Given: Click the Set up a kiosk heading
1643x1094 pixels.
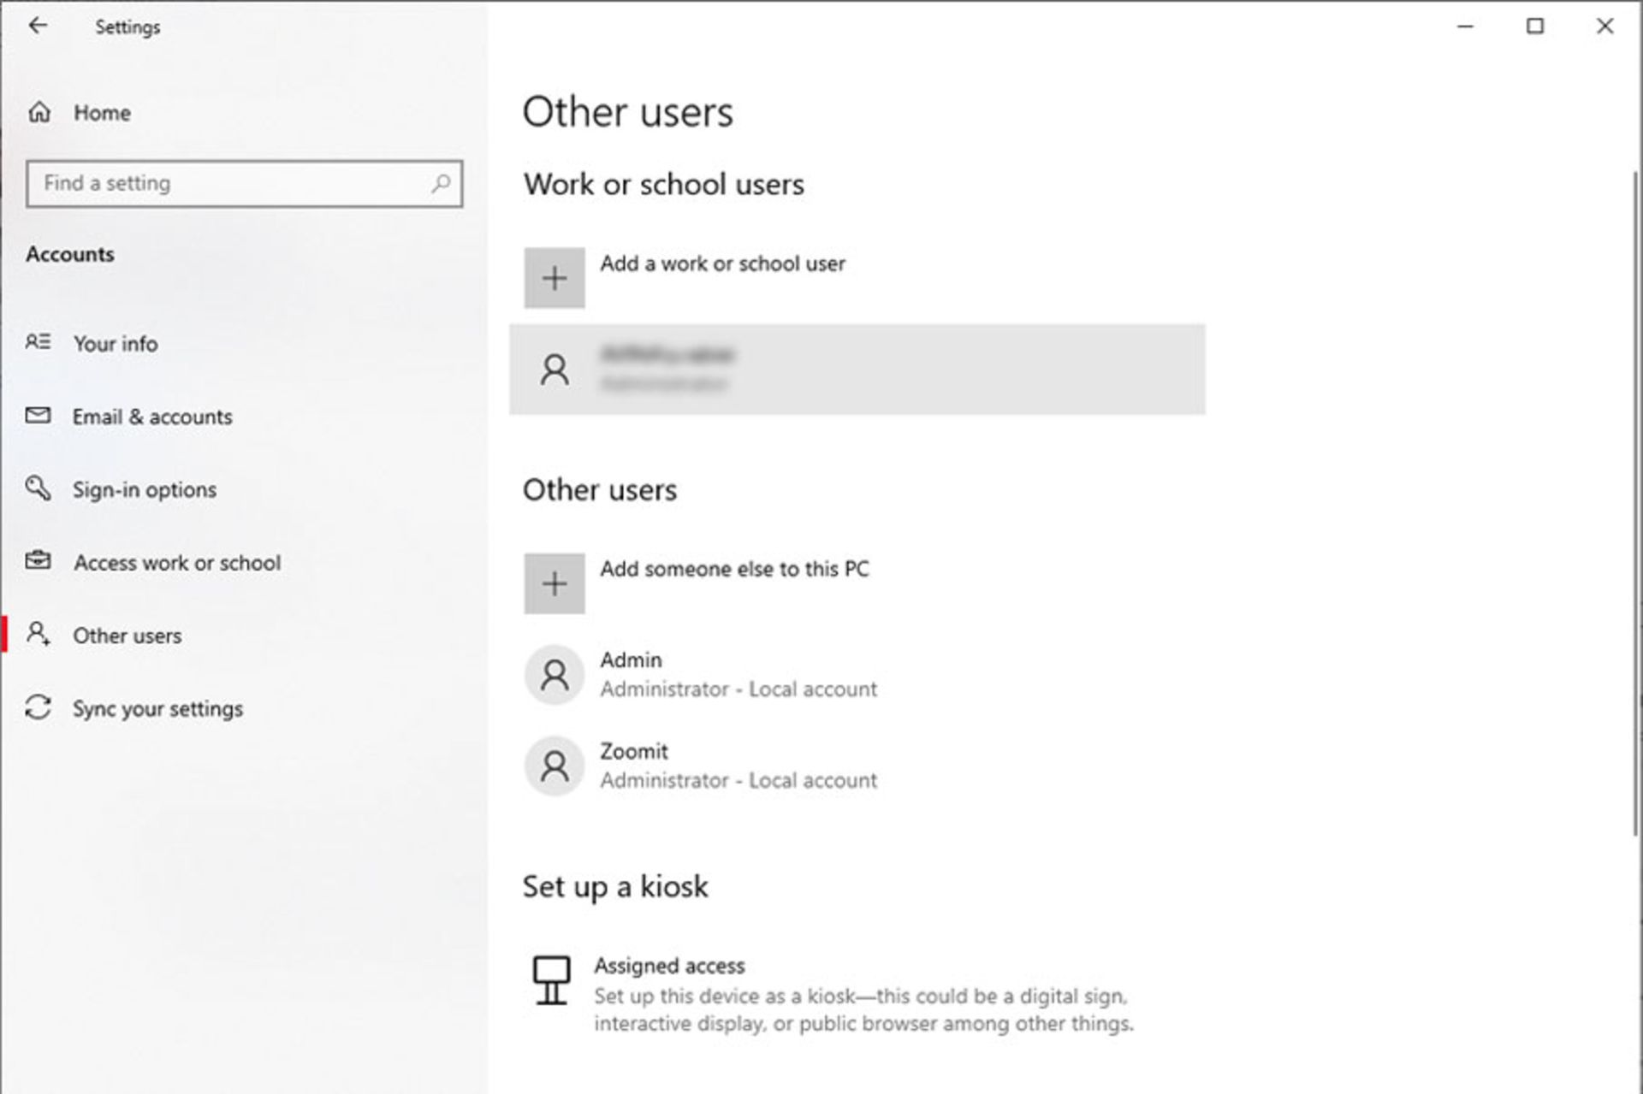Looking at the screenshot, I should coord(616,887).
